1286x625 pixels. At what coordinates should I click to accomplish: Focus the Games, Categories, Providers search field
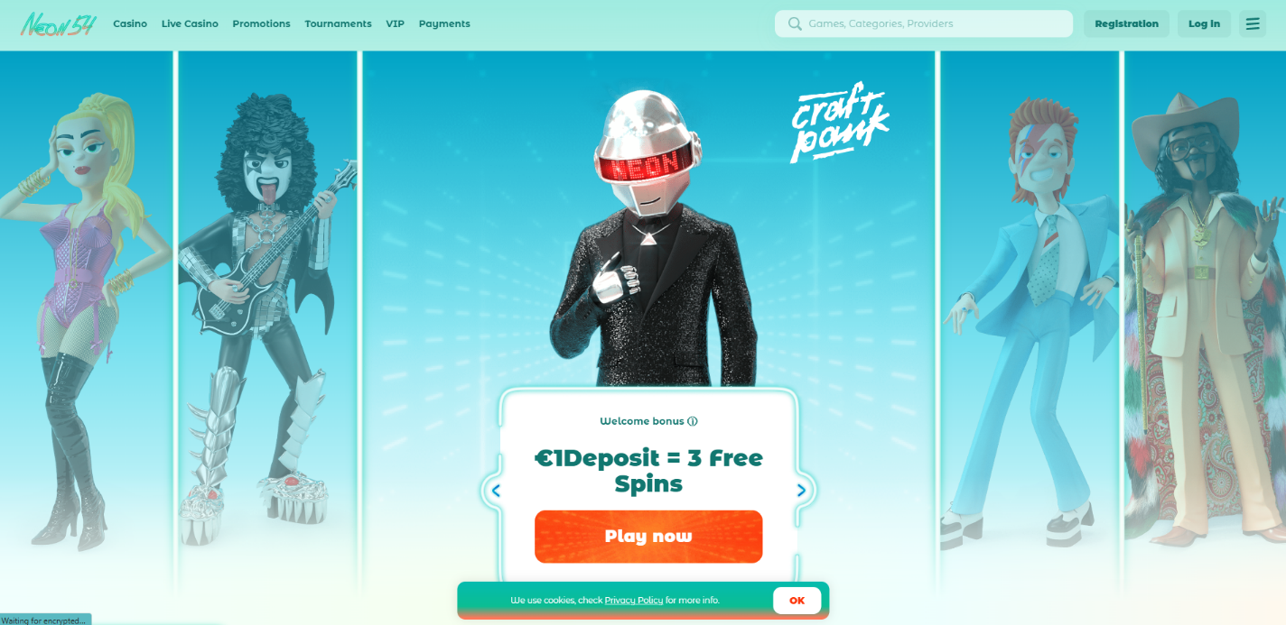924,23
